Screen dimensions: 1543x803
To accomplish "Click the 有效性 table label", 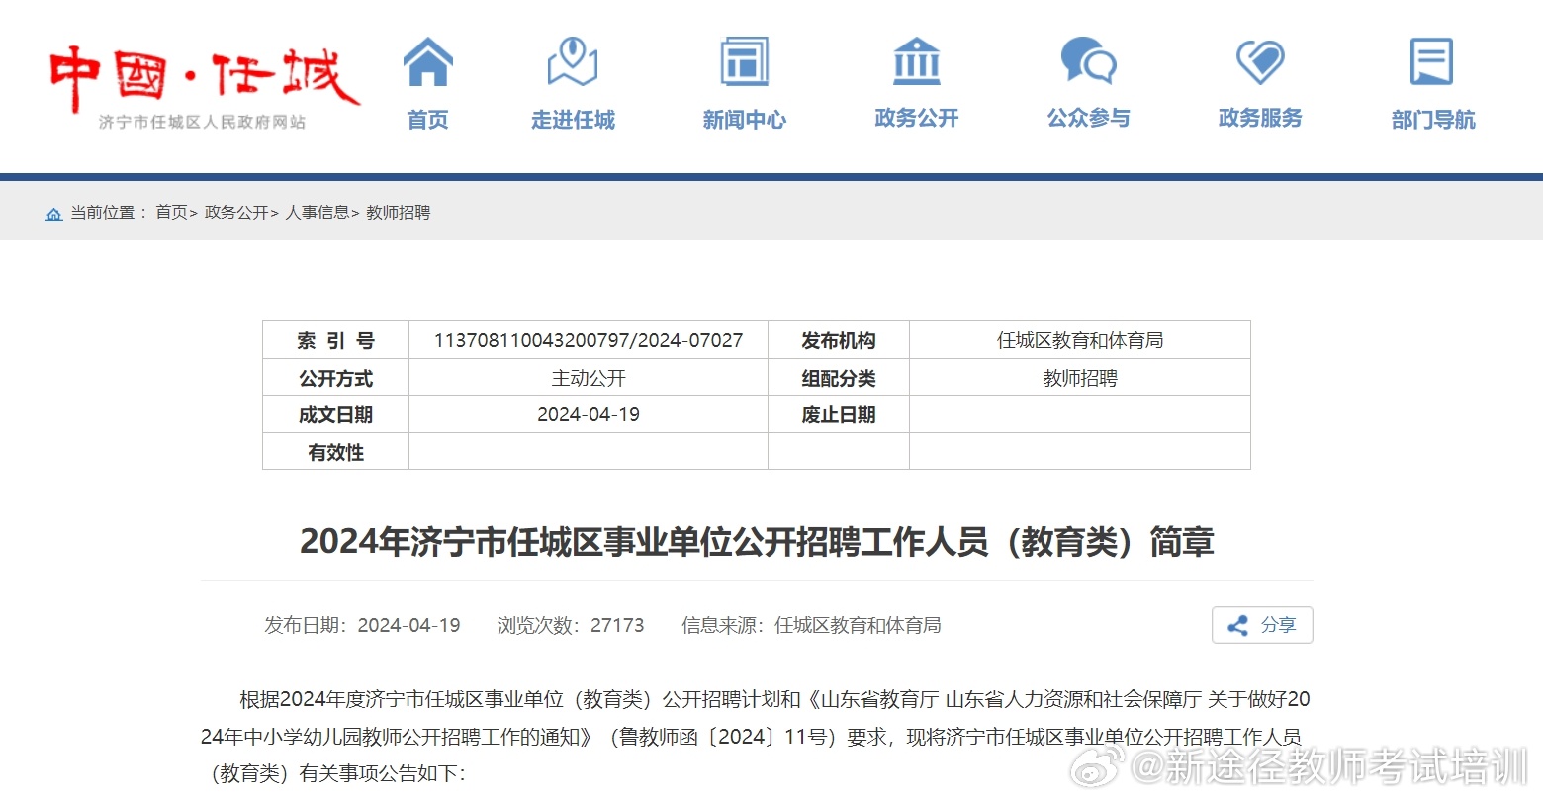I will click(x=335, y=452).
